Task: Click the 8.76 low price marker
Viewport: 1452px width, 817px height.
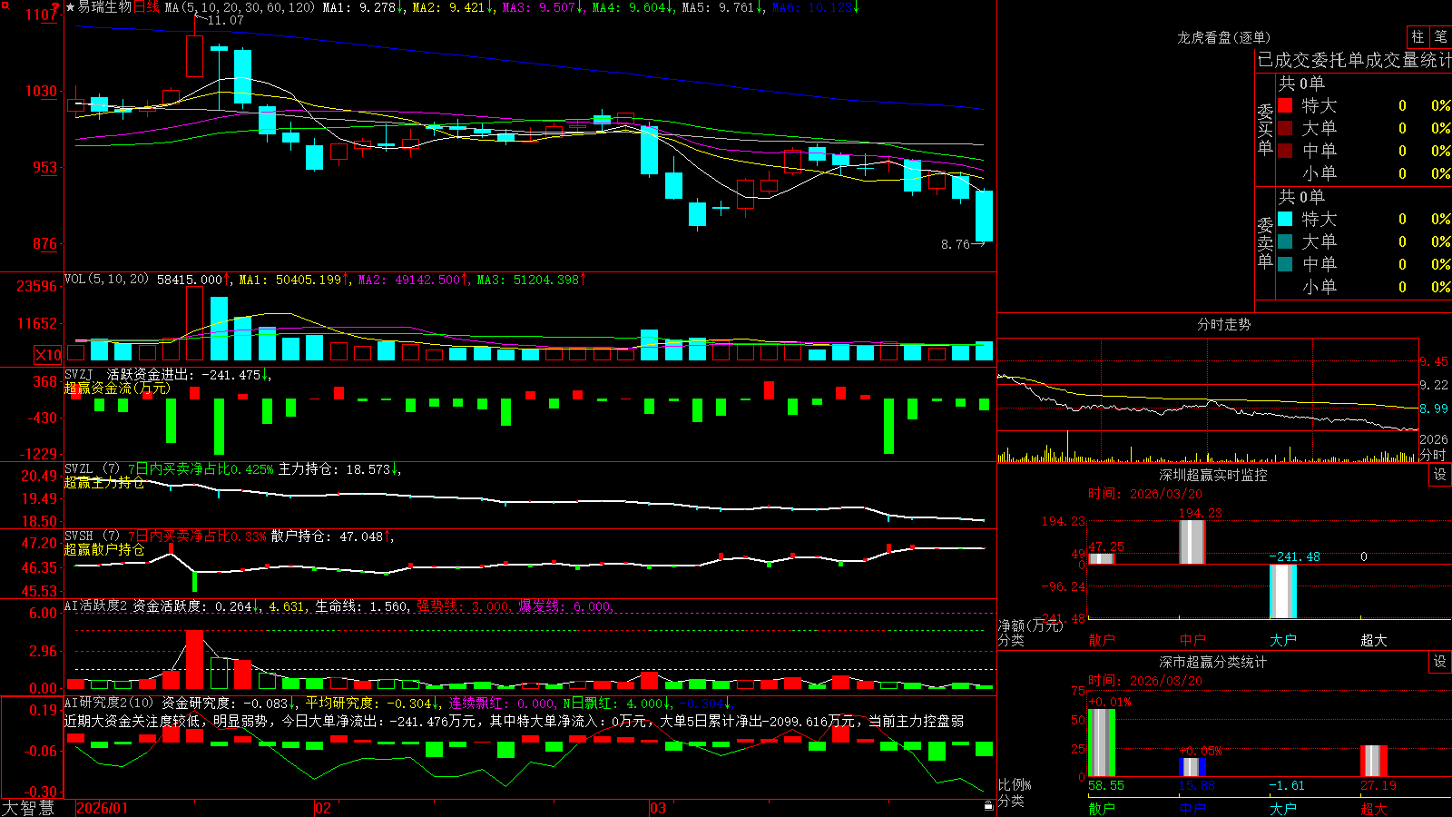Action: [956, 244]
